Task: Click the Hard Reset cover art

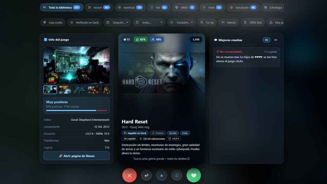Action: pyautogui.click(x=162, y=73)
